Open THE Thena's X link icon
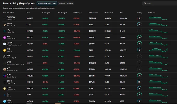This screenshot has width=177, height=104. tap(12, 39)
